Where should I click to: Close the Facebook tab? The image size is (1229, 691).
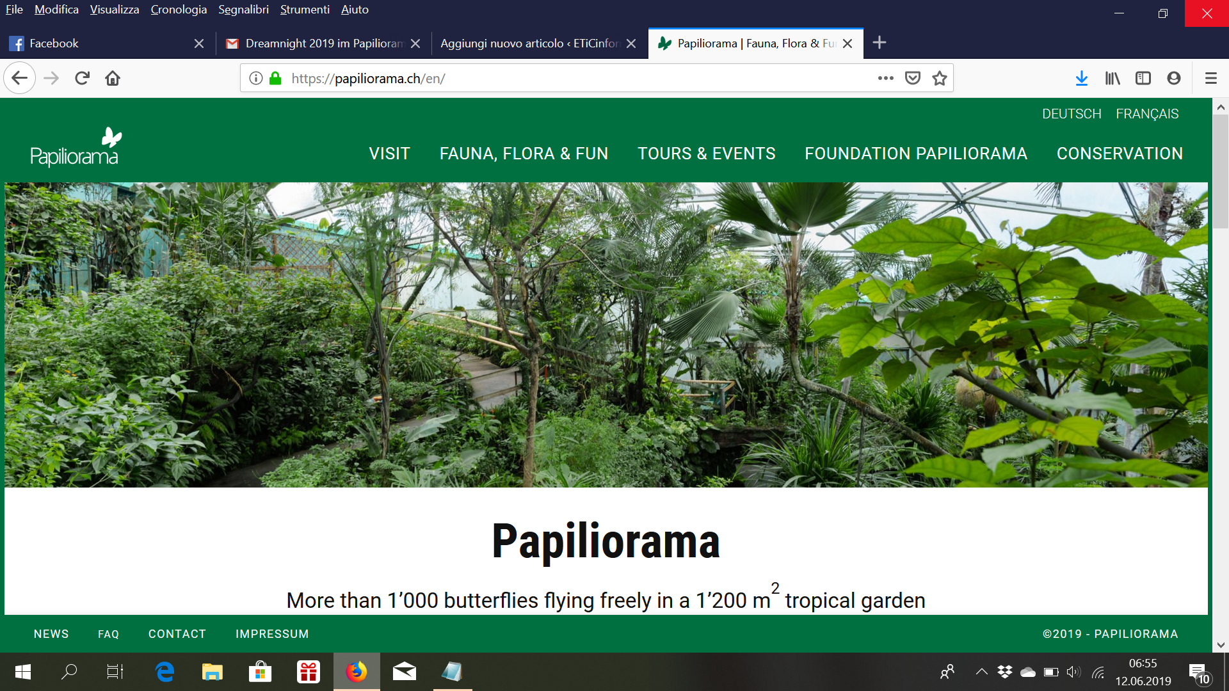click(x=199, y=44)
